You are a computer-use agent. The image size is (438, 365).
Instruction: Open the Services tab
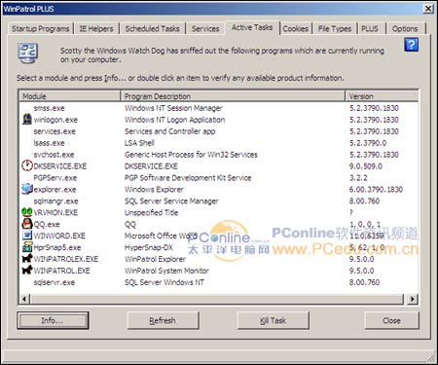click(205, 29)
